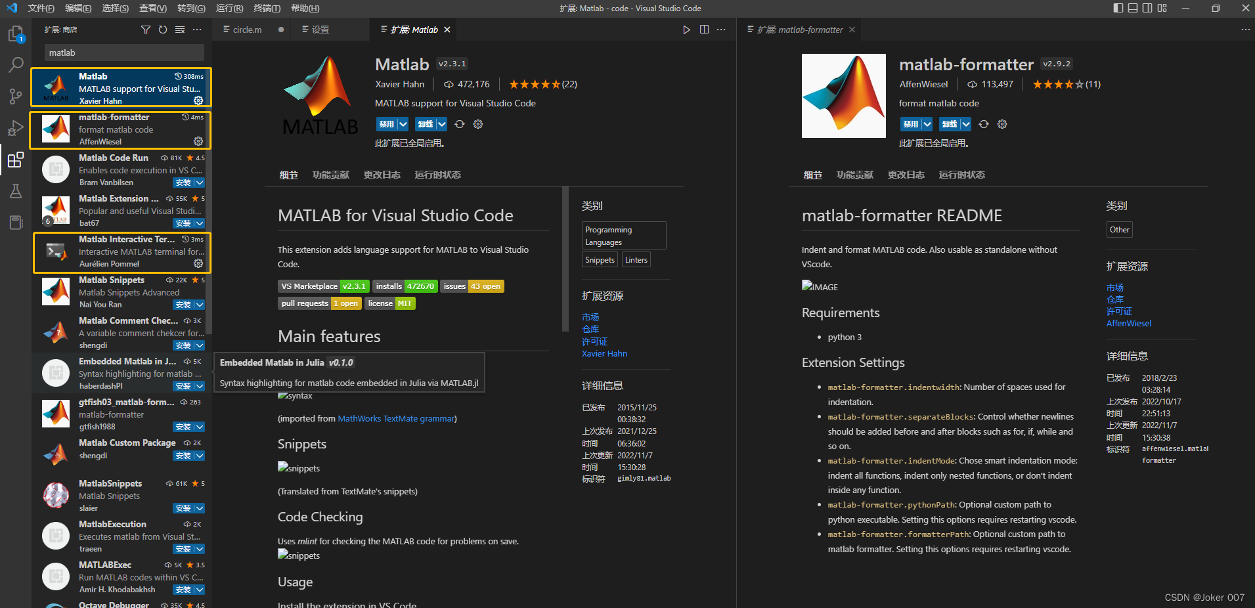1255x608 pixels.
Task: Open the Run and Debug view
Action: tap(14, 128)
